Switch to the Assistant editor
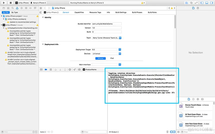 pyautogui.click(x=191, y=3)
